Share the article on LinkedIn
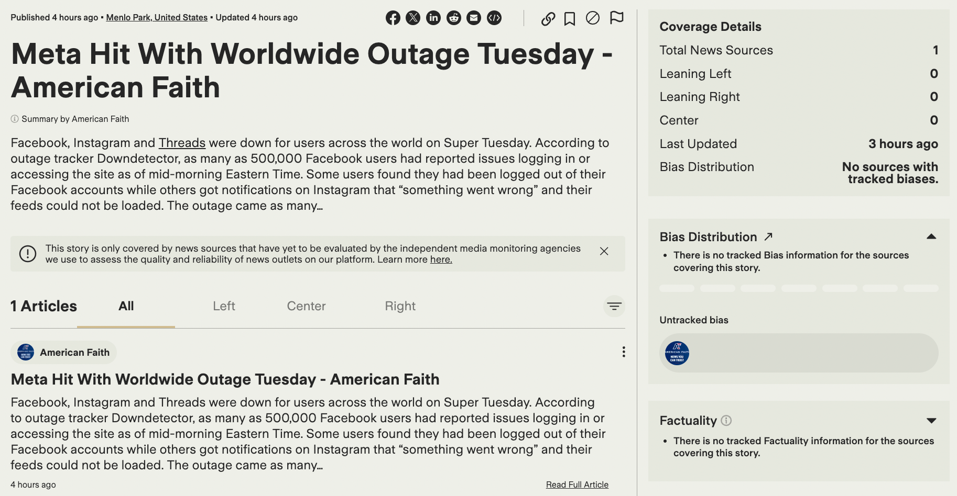957x496 pixels. coord(433,18)
